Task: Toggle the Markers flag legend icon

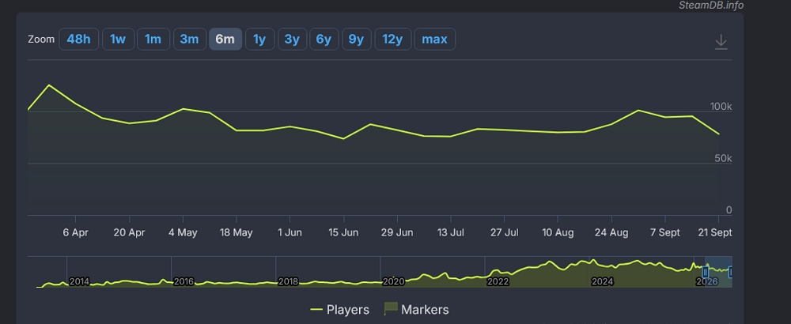Action: click(391, 309)
